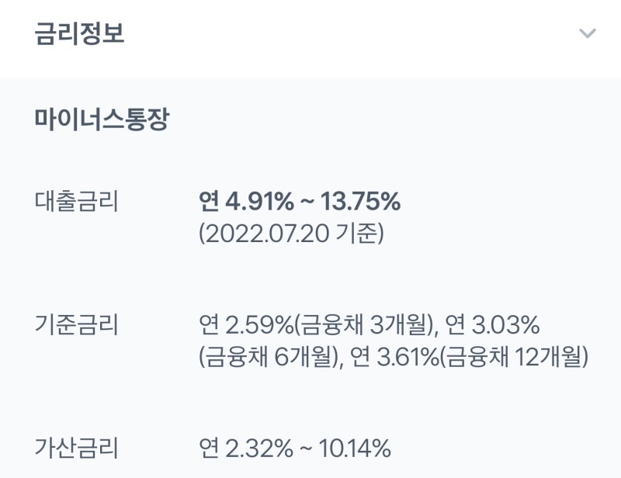The width and height of the screenshot is (621, 478).
Task: Click the 기준금리 label
Action: [76, 324]
